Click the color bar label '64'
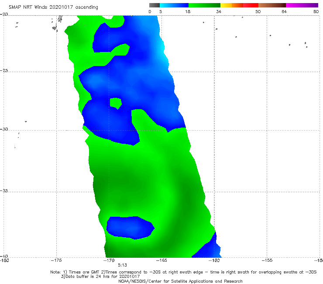 coord(284,12)
